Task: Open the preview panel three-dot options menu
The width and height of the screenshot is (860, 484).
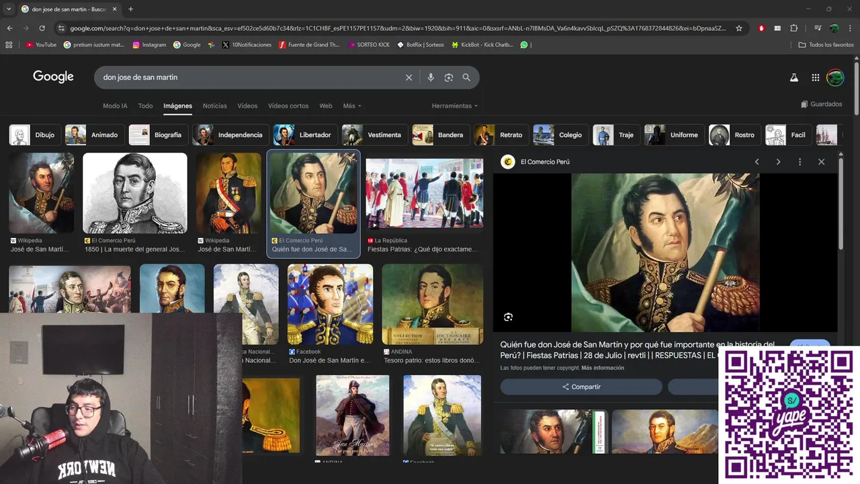Action: click(800, 162)
